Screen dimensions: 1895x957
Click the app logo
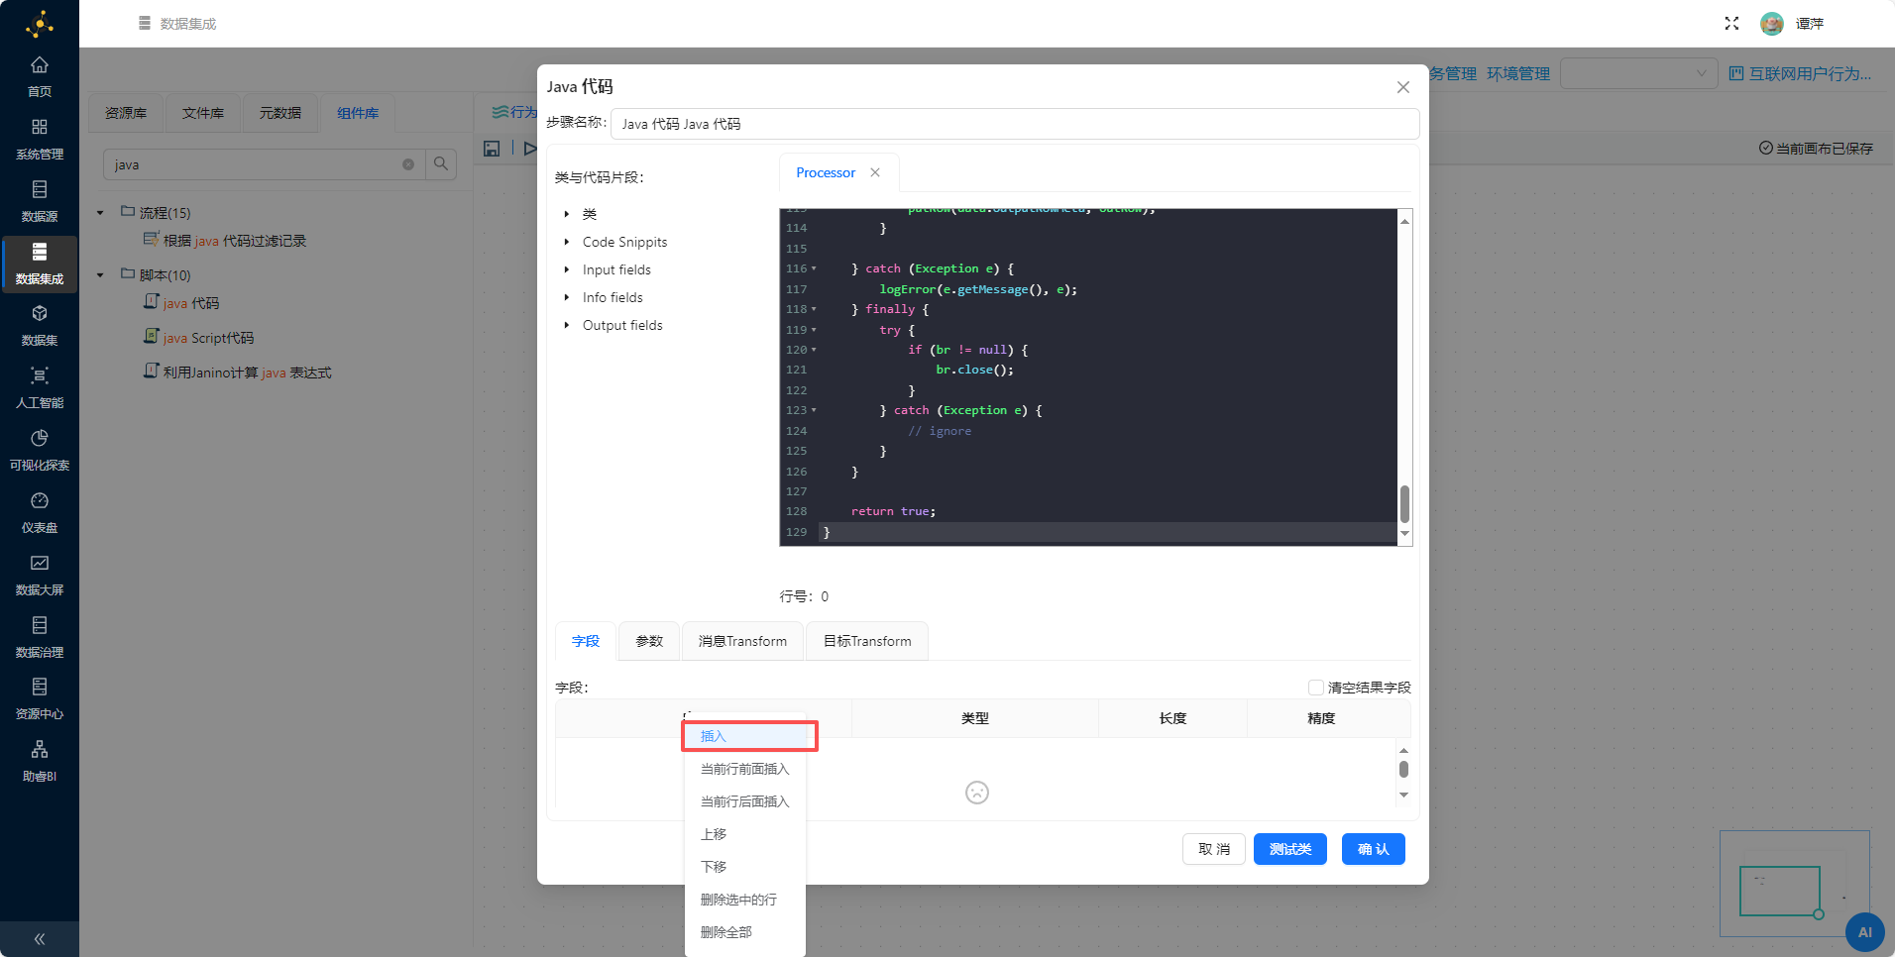(x=40, y=24)
